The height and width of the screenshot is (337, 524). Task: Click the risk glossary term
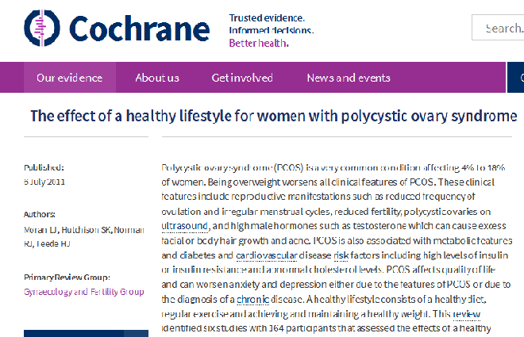pyautogui.click(x=341, y=255)
